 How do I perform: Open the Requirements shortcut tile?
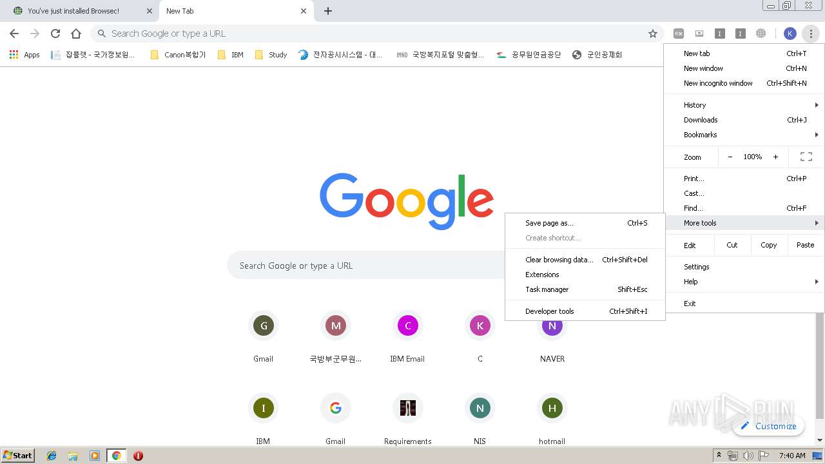(407, 419)
